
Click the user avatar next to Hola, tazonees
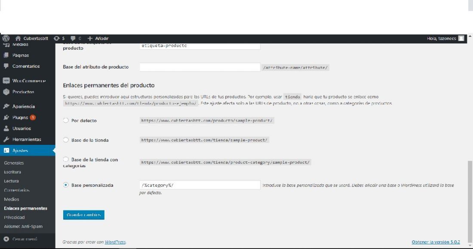coord(461,39)
